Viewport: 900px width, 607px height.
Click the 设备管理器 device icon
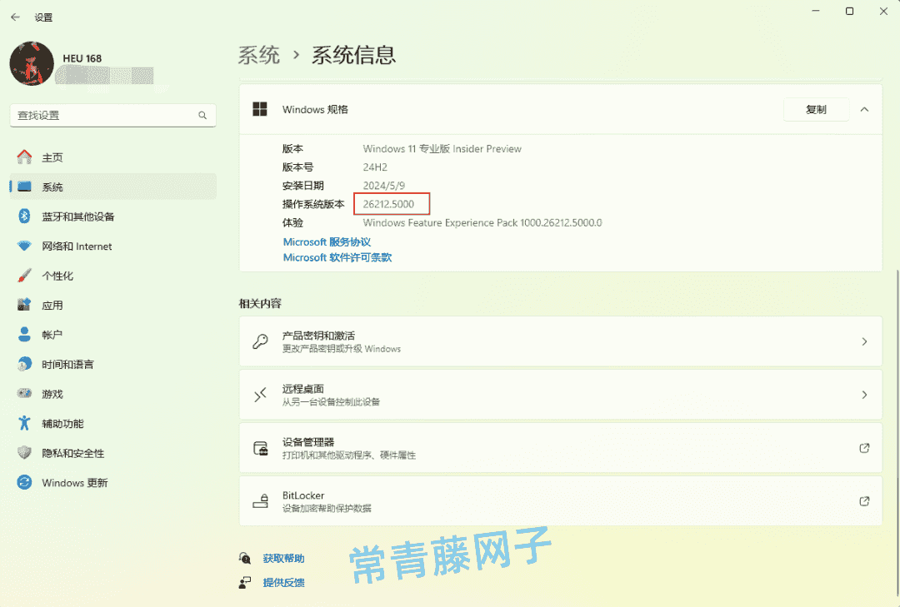pyautogui.click(x=261, y=448)
